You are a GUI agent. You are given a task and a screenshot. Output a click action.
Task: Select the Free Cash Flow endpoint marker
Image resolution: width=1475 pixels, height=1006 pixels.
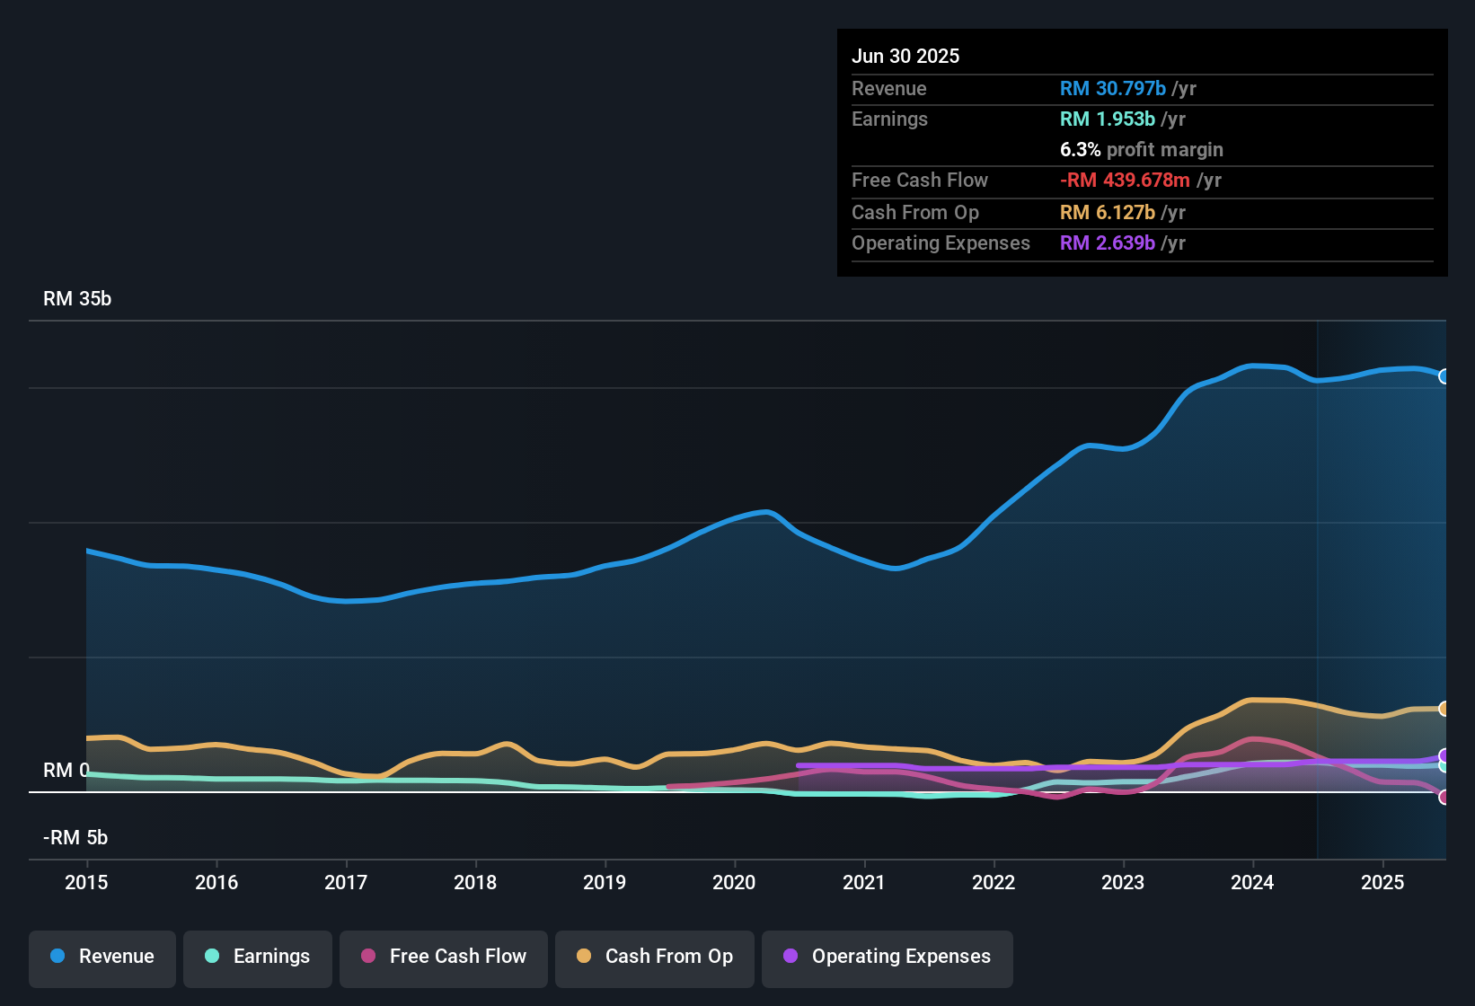(x=1444, y=797)
